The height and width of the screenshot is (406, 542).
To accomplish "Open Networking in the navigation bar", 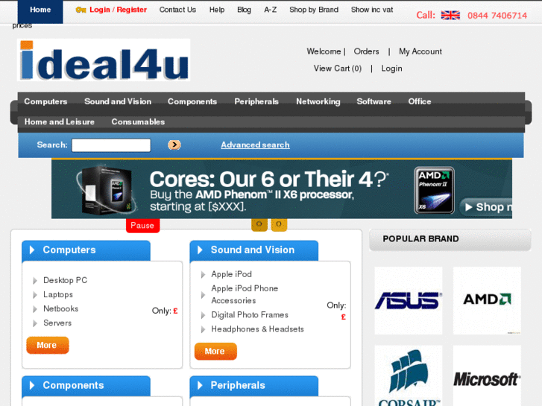I will tap(318, 101).
